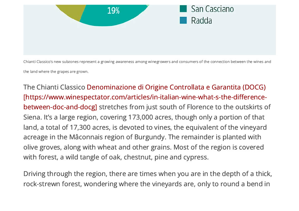Open the winespectator.com article URL link
The width and height of the screenshot is (299, 211).
(145, 97)
